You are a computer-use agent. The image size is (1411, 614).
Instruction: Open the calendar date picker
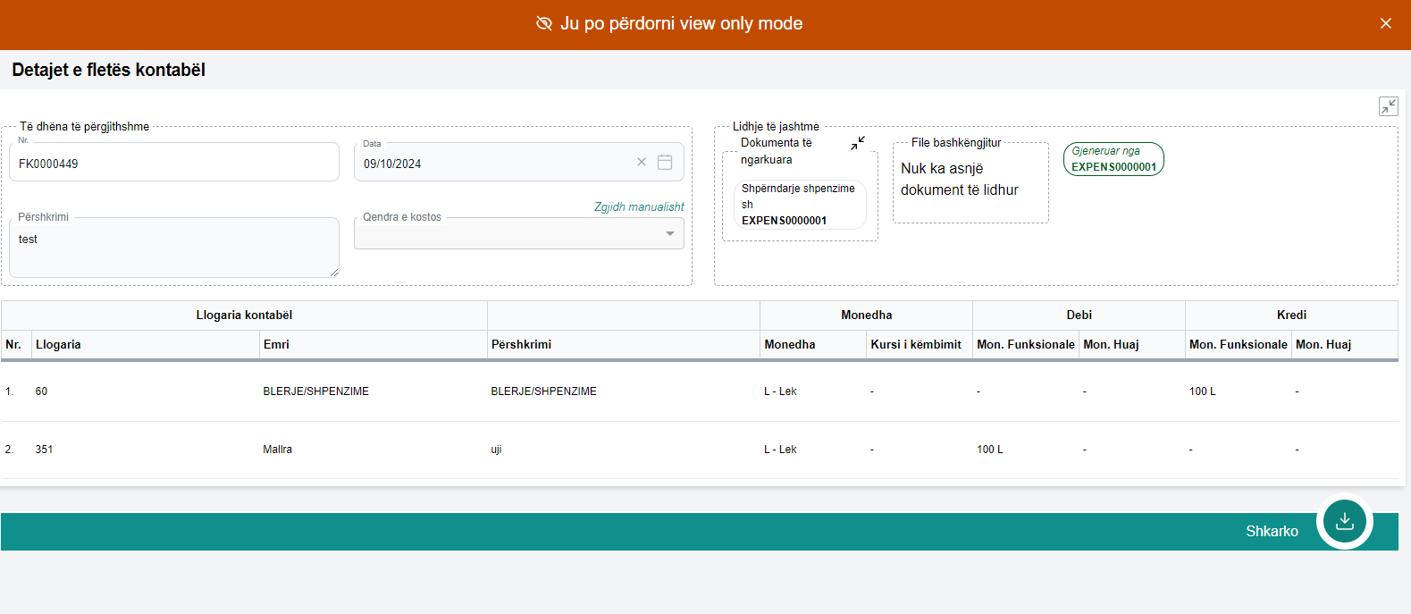665,163
